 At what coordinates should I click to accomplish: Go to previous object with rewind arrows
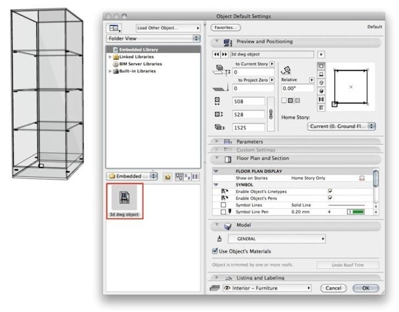216,54
